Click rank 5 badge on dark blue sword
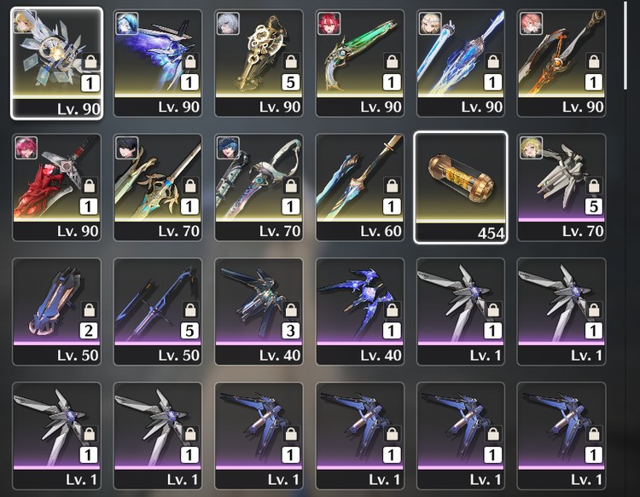 (x=189, y=331)
